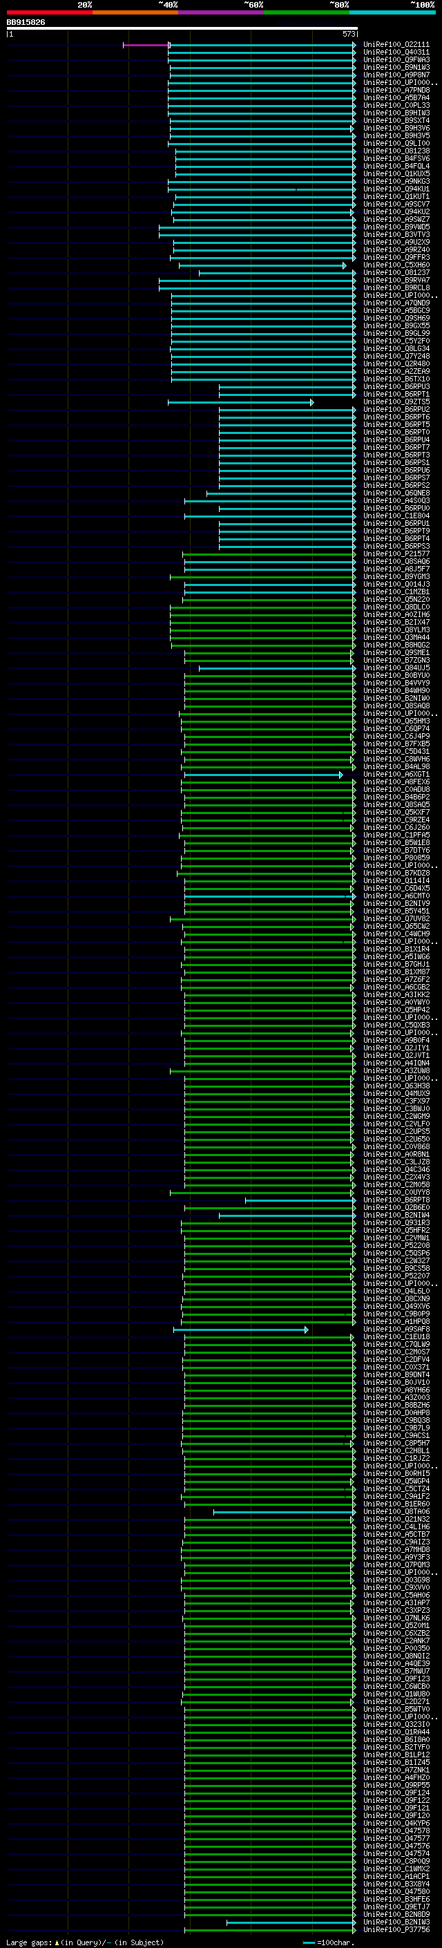
Task: Open the hit UniRef100_Q9FWA3
Action: pos(396,59)
